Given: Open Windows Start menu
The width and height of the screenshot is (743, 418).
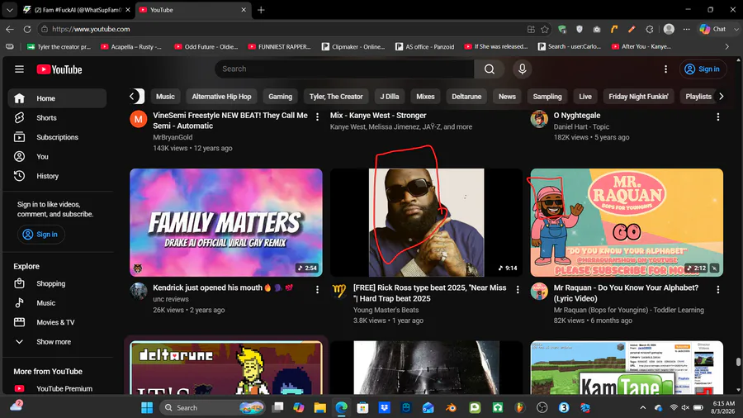Looking at the screenshot, I should click(x=147, y=407).
